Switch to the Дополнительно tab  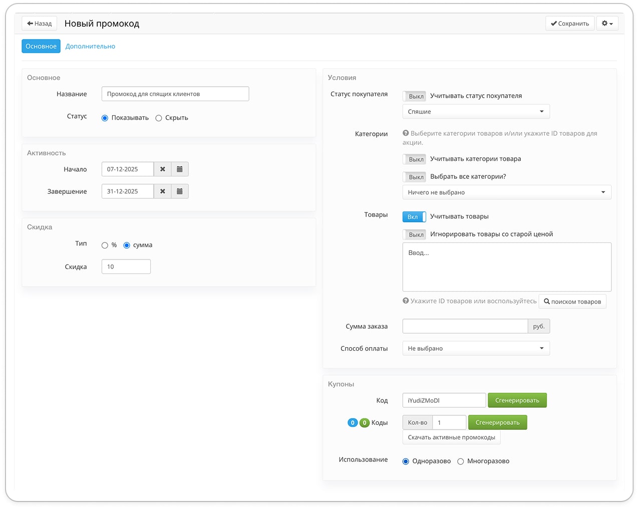click(x=90, y=46)
